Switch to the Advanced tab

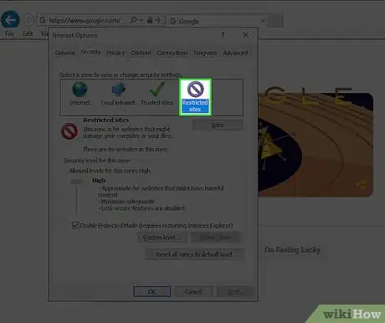coord(235,53)
